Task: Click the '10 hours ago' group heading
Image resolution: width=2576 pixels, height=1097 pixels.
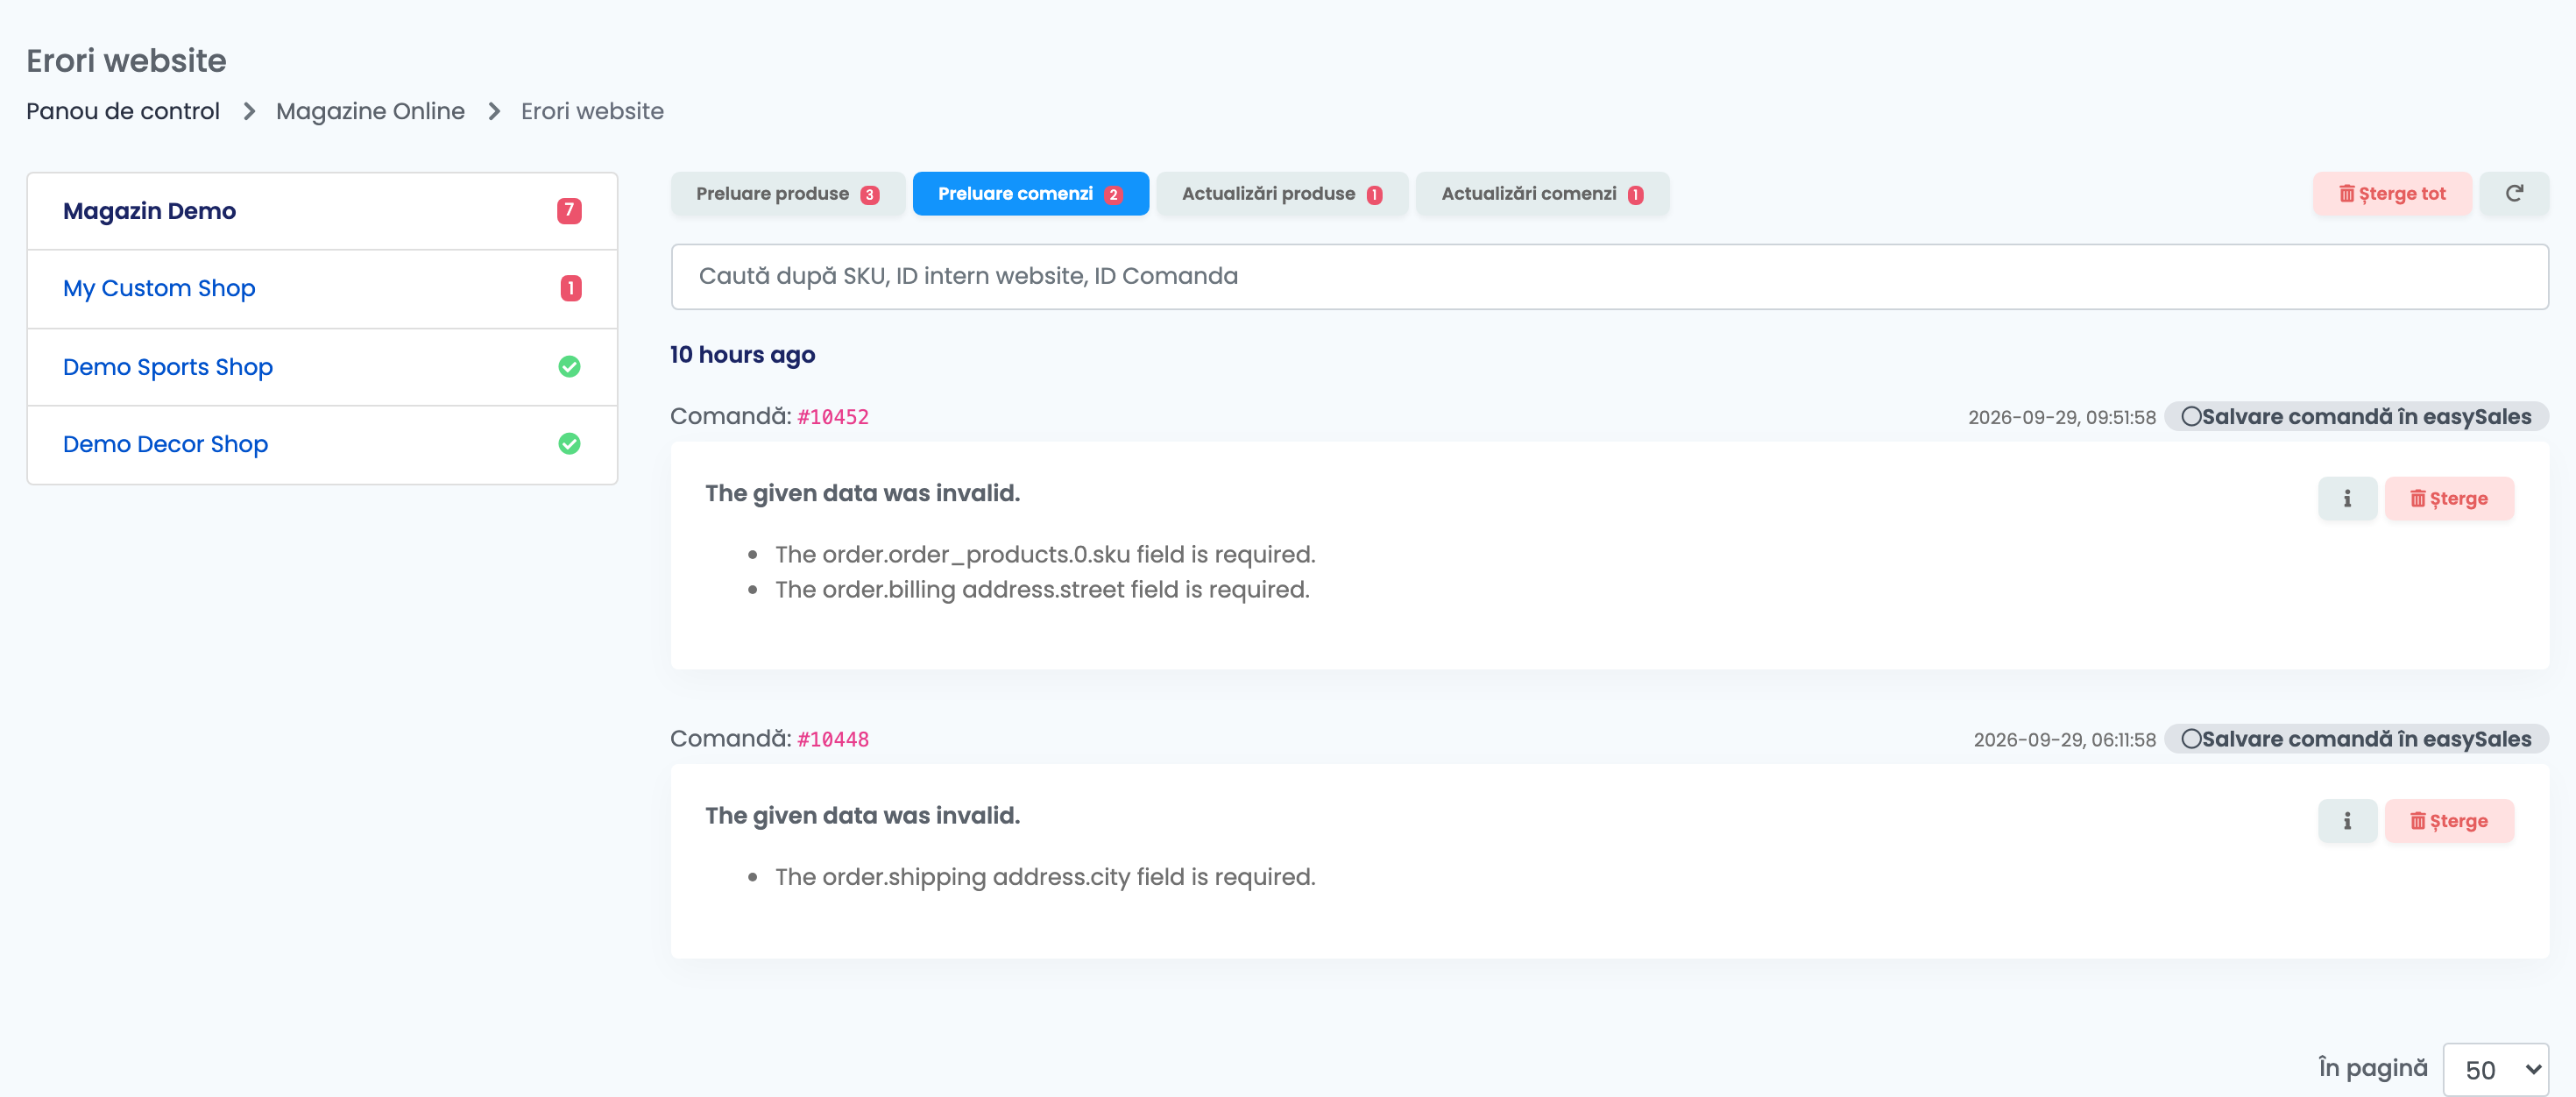Action: pyautogui.click(x=742, y=355)
